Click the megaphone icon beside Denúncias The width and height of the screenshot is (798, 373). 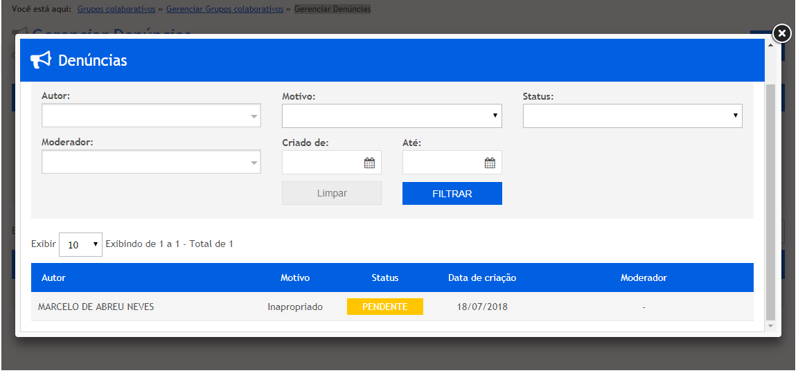pyautogui.click(x=41, y=60)
